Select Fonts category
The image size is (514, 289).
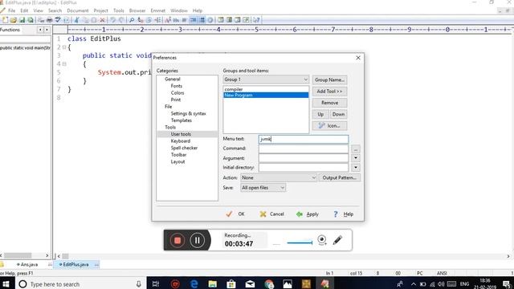tap(177, 86)
